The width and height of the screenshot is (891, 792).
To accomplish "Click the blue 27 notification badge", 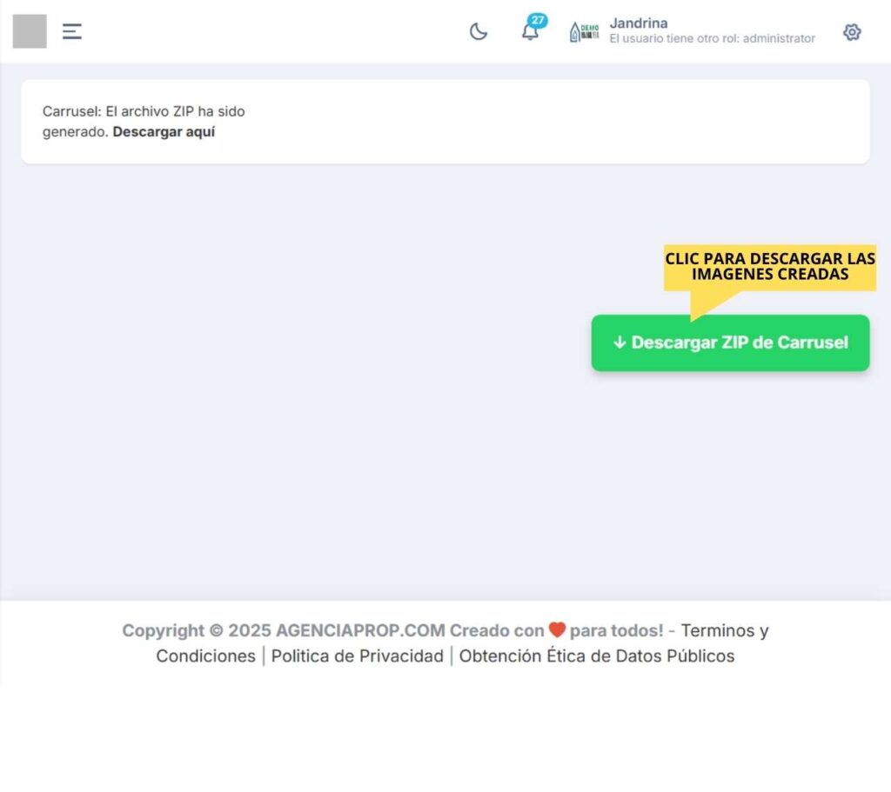I will click(x=538, y=20).
